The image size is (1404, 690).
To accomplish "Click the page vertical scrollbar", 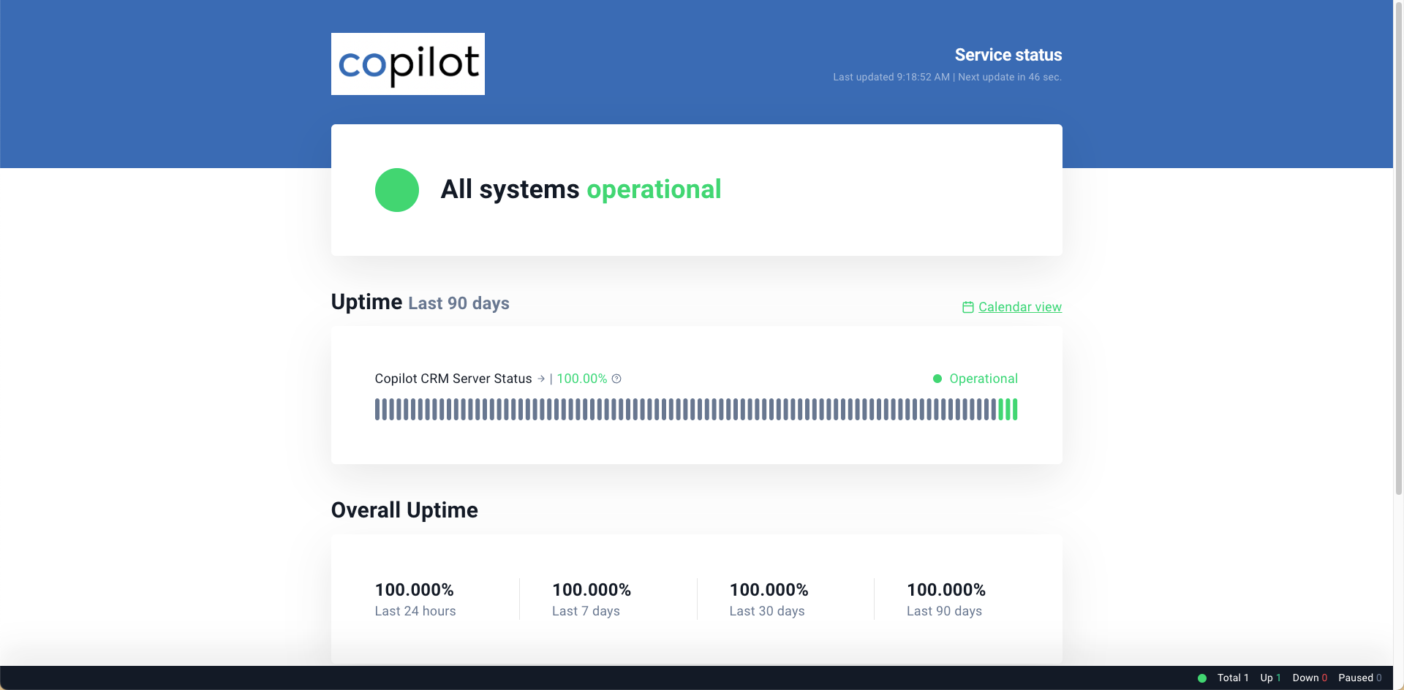I will pyautogui.click(x=1398, y=249).
